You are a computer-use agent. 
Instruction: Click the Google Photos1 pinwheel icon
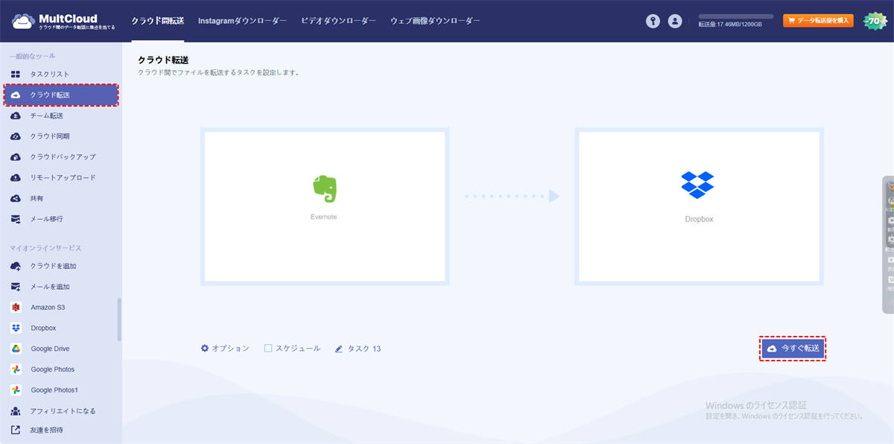coord(16,390)
